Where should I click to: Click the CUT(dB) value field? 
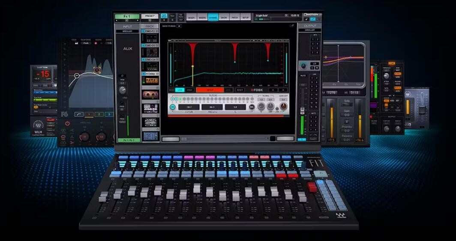click(x=189, y=107)
